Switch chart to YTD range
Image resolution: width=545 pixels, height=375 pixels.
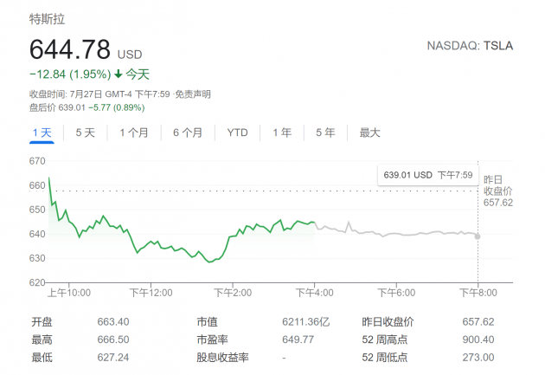[237, 133]
